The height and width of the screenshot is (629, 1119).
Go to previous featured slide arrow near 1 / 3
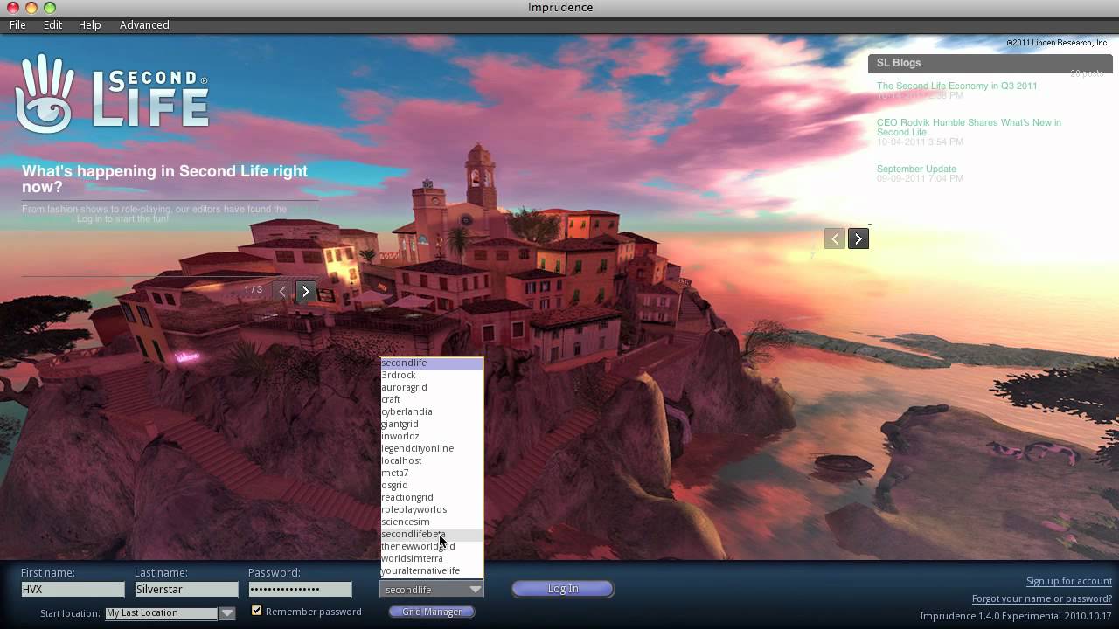(x=281, y=291)
